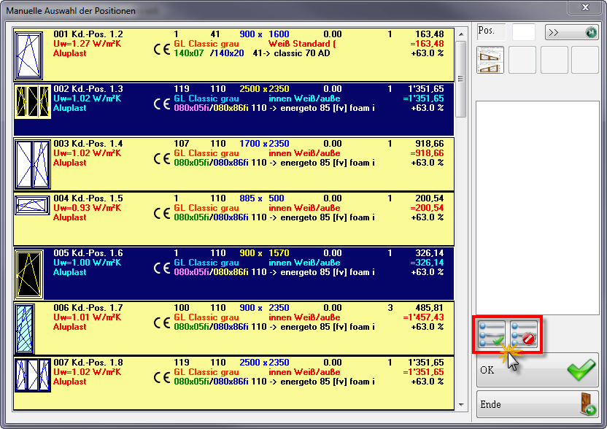
Task: Click the position list scrollbar thumb
Action: pos(461,79)
